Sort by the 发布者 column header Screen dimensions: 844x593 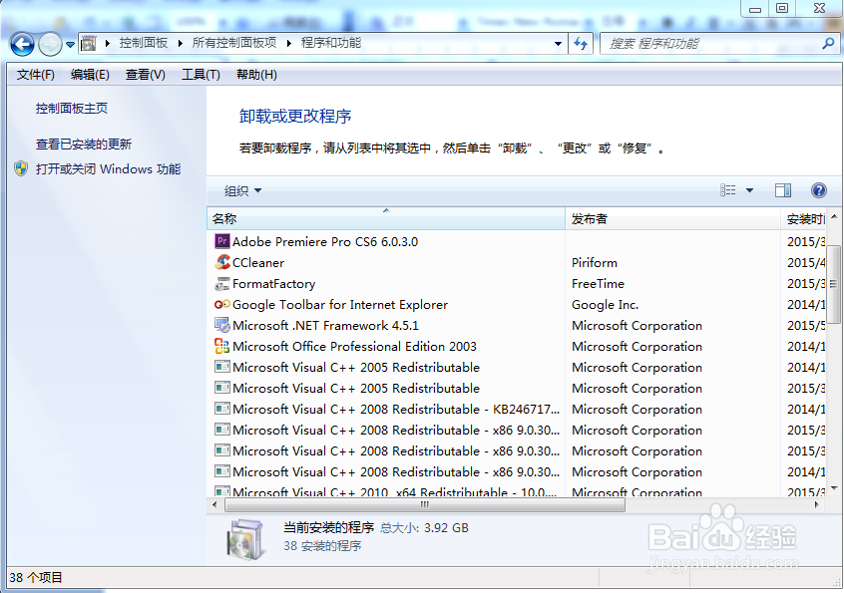point(672,219)
